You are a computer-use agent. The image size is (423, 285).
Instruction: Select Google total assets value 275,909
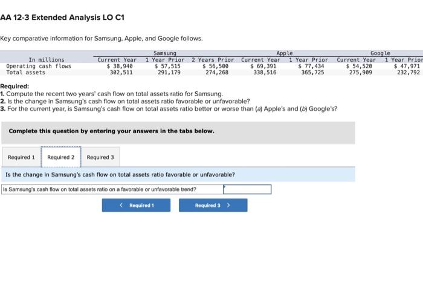360,73
